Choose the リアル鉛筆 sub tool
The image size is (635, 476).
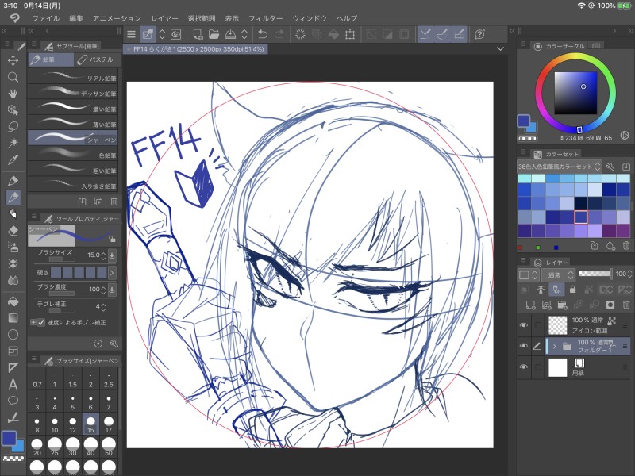pos(73,77)
